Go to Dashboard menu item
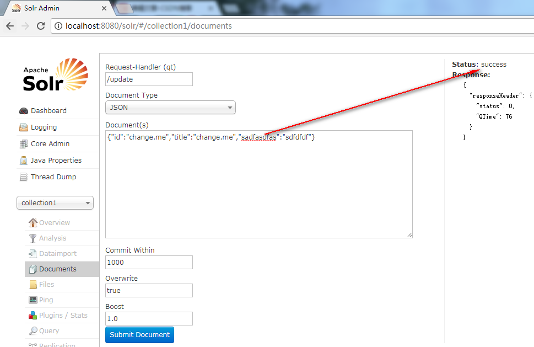 pyautogui.click(x=48, y=111)
